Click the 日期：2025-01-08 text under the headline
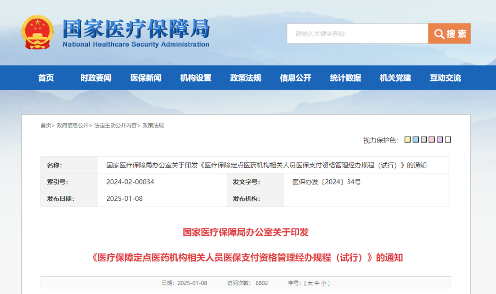496x294 pixels. point(185,283)
